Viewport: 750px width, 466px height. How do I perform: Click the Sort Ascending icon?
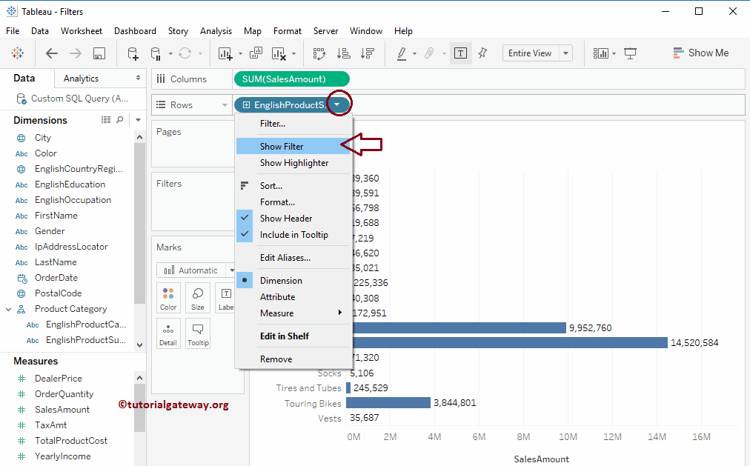pyautogui.click(x=343, y=53)
